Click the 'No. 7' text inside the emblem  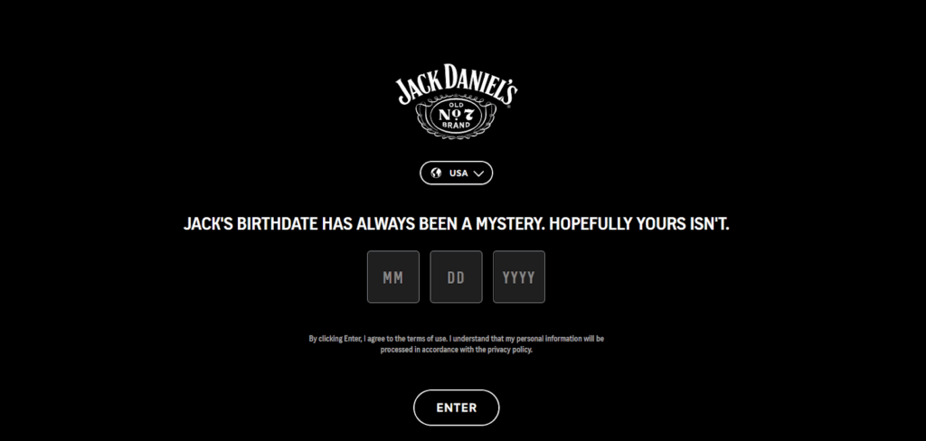click(x=456, y=115)
